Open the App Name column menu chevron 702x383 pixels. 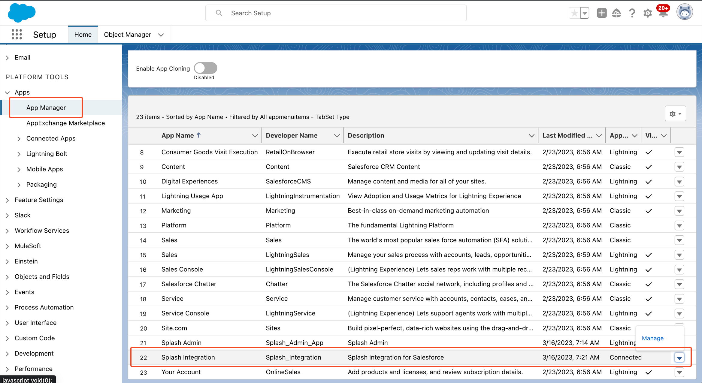click(x=255, y=136)
